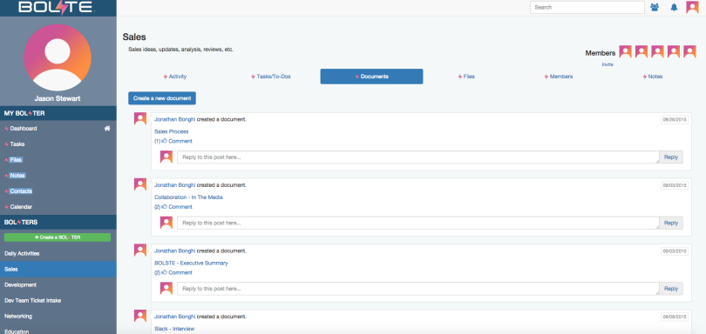Click the Jason Stewart name under profile picture
Screen dimensions: 706x334
point(58,98)
